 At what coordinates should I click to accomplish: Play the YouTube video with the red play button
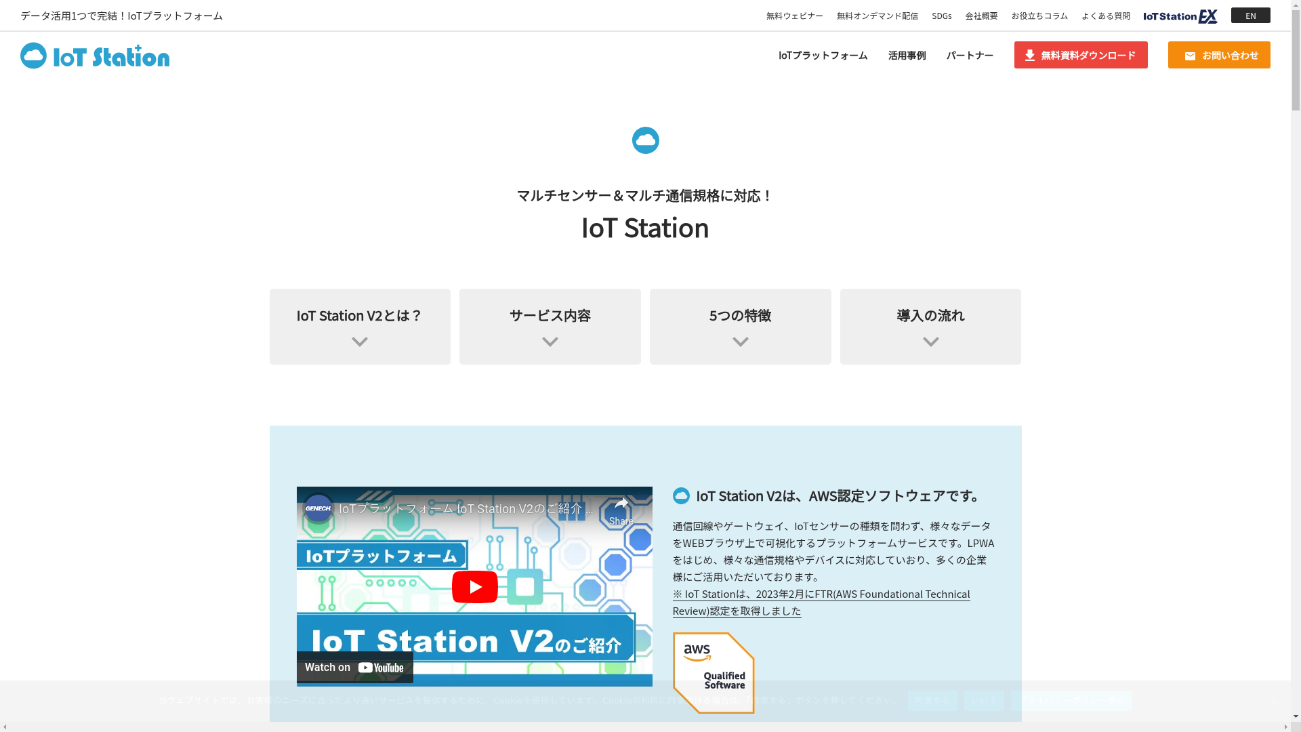tap(474, 587)
